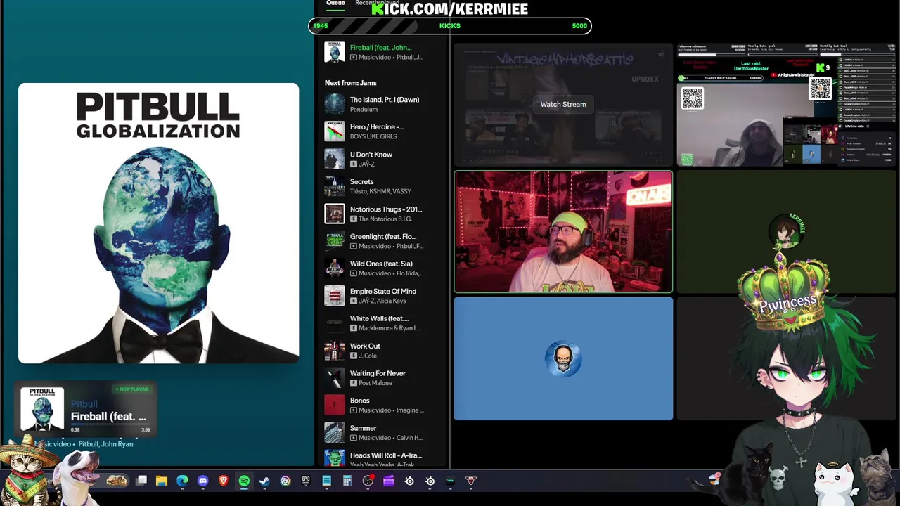Image resolution: width=900 pixels, height=506 pixels.
Task: Open Epic Games launcher taskbar icon
Action: 306,481
